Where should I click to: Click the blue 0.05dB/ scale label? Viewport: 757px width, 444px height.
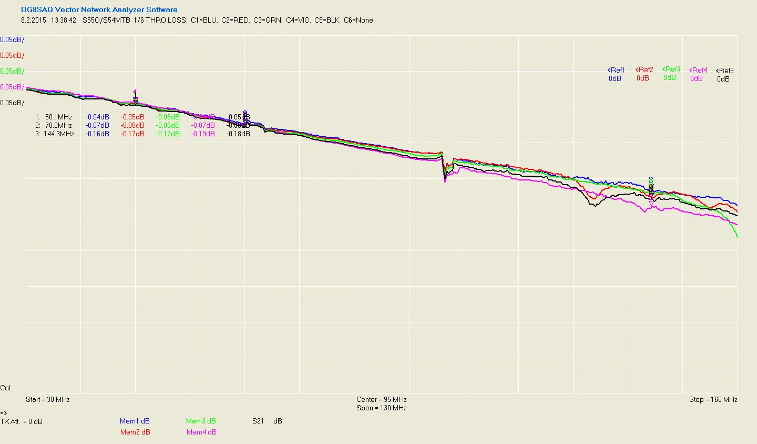(12, 39)
